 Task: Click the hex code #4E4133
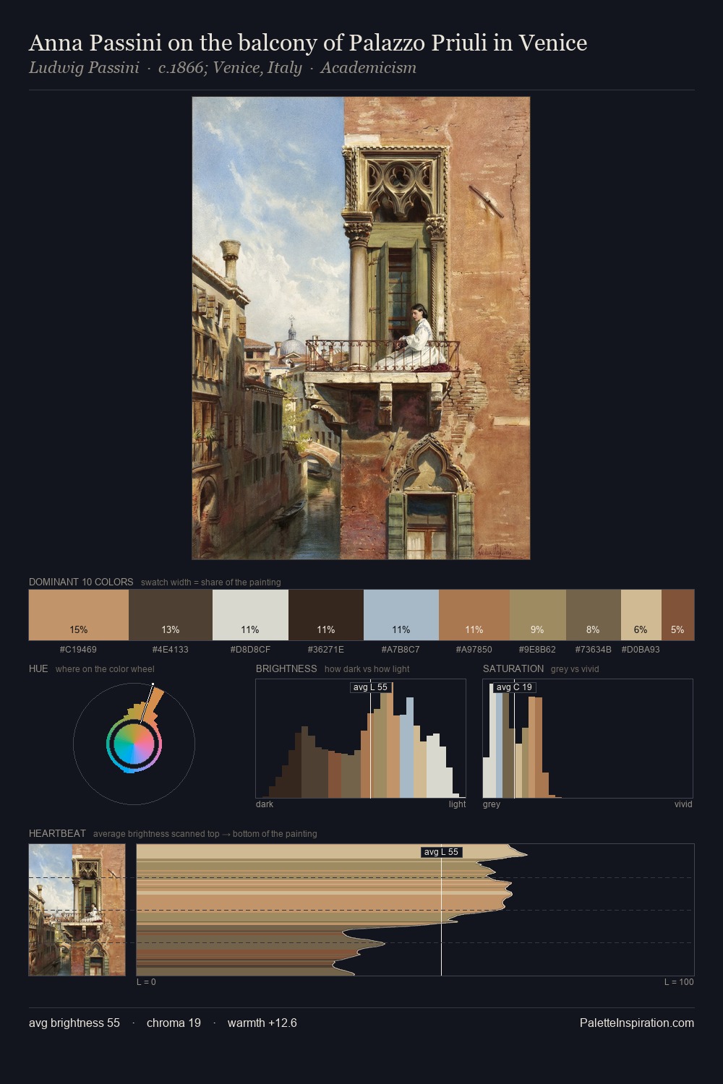[171, 650]
